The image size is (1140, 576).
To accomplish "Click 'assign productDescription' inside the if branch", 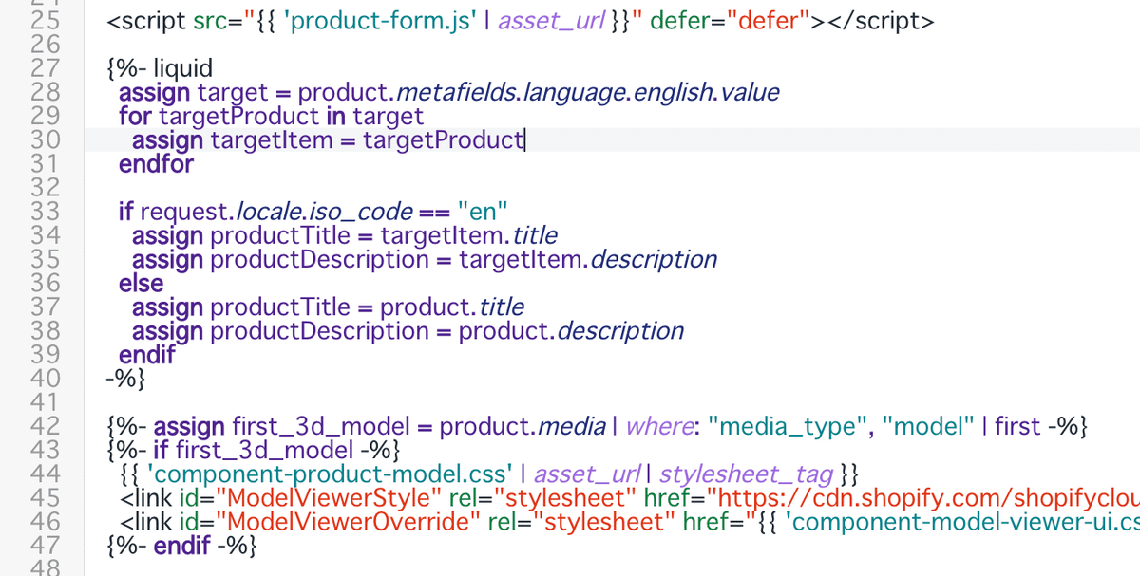I will 280,259.
